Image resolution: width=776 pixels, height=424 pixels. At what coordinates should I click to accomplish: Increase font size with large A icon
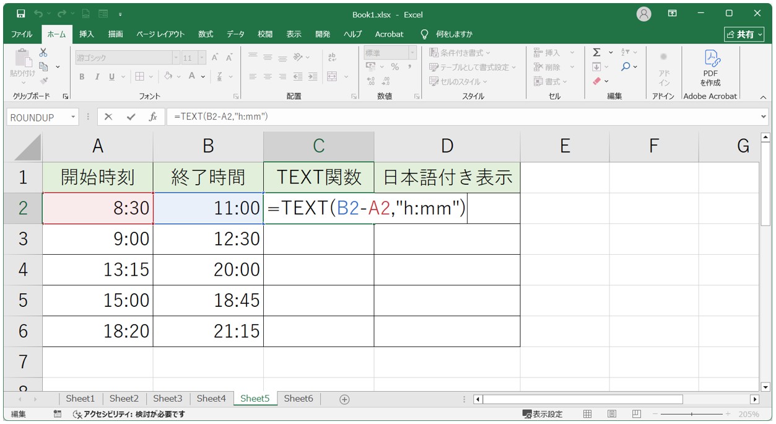click(x=215, y=58)
